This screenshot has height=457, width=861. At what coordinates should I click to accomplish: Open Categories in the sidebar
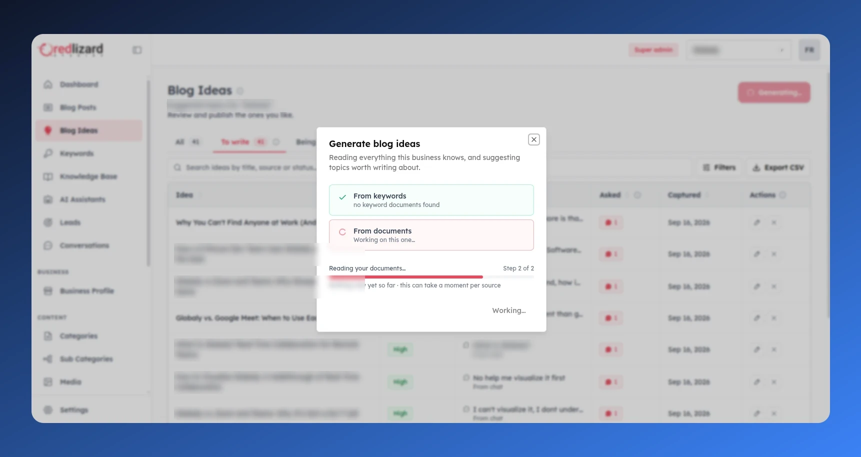(x=89, y=336)
